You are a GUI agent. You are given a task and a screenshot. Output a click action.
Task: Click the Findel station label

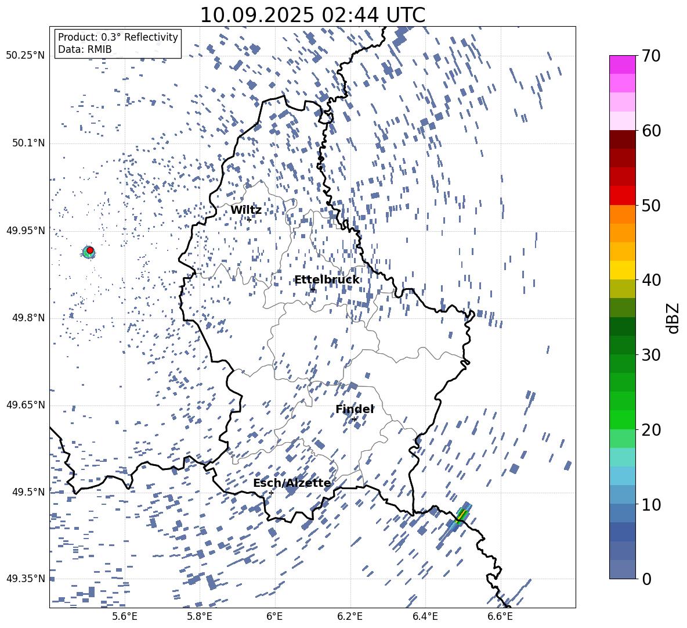355,409
